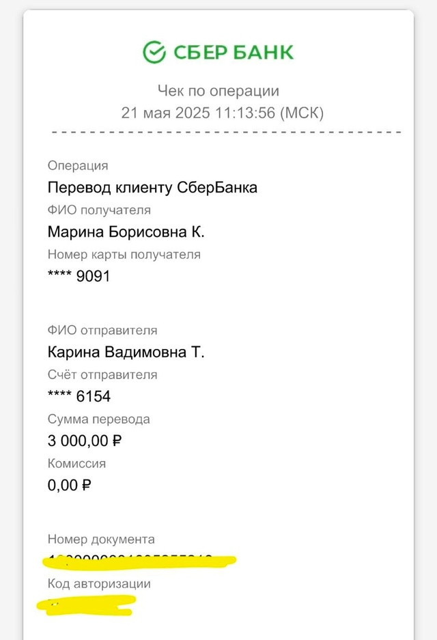Select Перевод клиенту СберБанка text
The image size is (437, 640).
click(152, 188)
